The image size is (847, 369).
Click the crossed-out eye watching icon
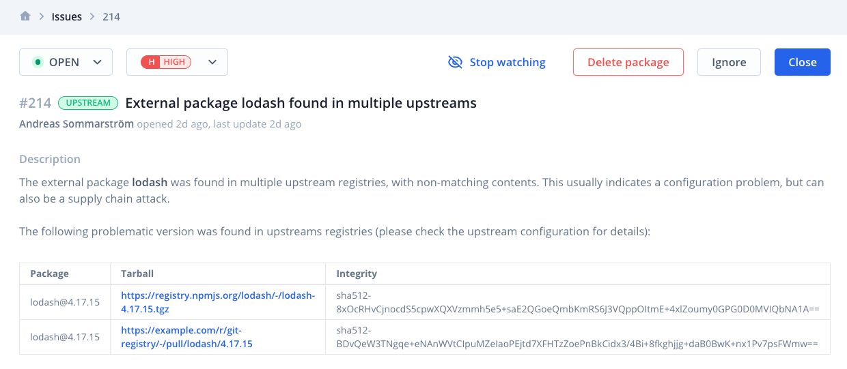(455, 62)
